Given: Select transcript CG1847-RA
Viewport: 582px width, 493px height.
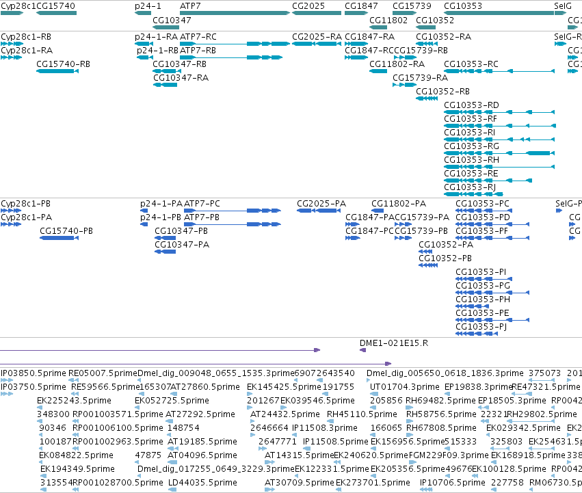Looking at the screenshot, I should point(356,44).
